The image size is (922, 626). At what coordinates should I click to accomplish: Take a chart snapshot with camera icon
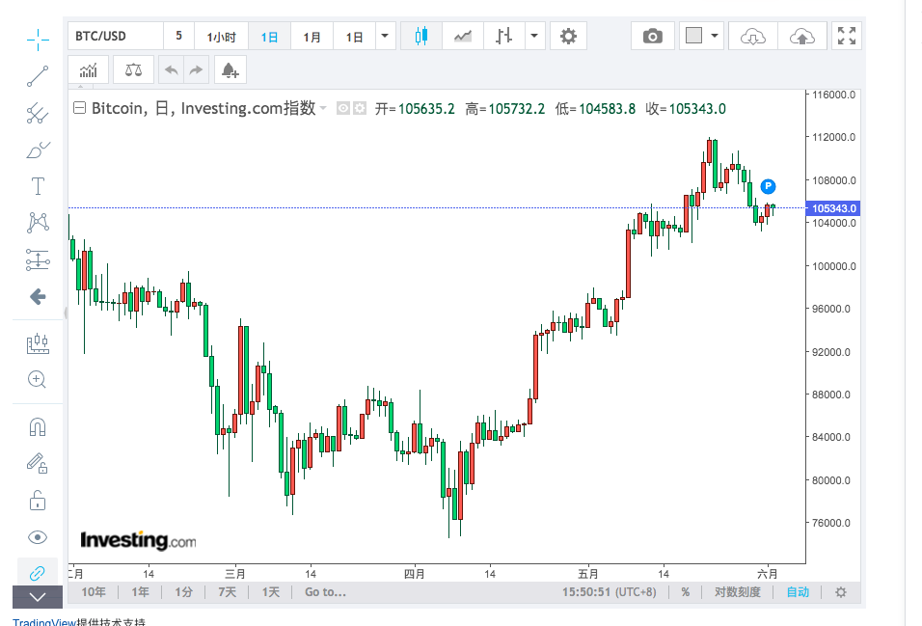click(653, 37)
